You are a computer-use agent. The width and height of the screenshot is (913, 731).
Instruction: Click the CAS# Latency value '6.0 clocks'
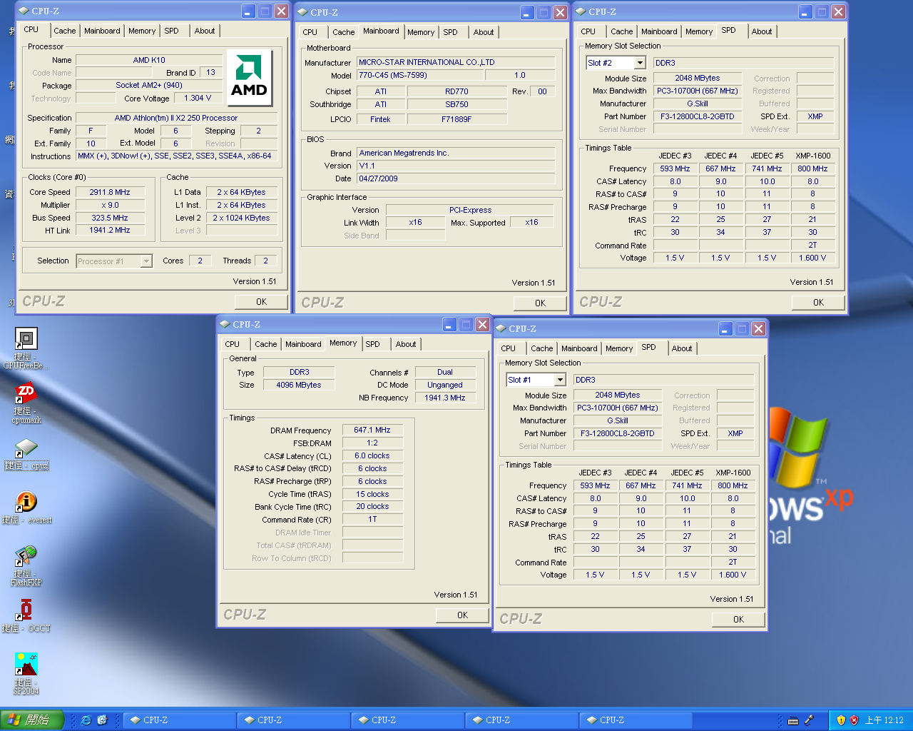(372, 455)
